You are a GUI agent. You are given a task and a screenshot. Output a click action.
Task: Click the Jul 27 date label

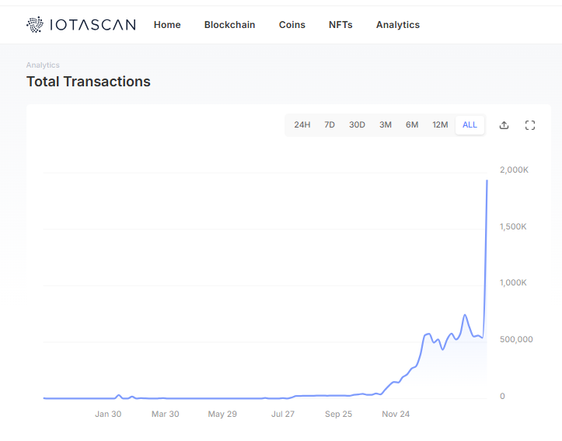point(283,414)
